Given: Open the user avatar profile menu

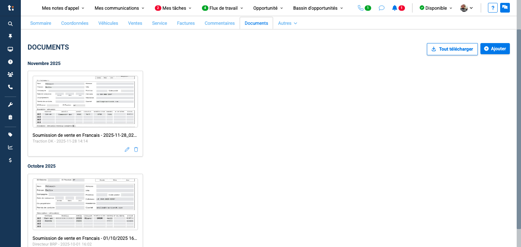Looking at the screenshot, I should [x=466, y=8].
